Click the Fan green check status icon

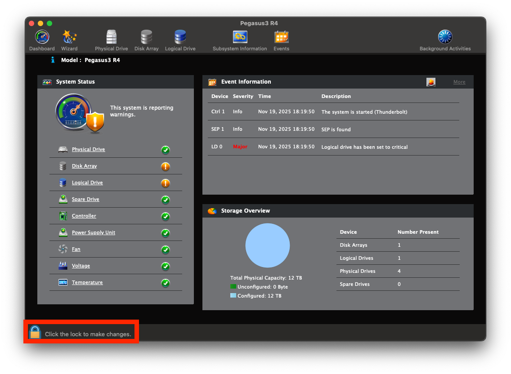[166, 249]
